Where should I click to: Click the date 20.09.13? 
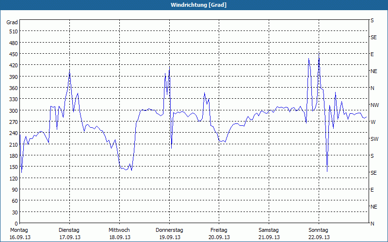[x=219, y=237]
